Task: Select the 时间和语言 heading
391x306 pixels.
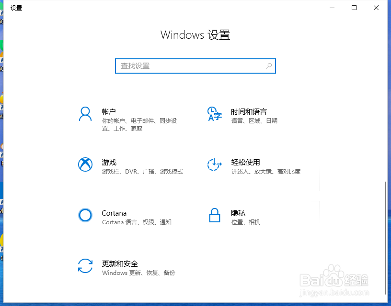Action: [249, 112]
